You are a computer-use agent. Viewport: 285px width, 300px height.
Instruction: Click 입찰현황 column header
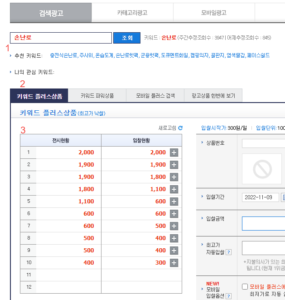tap(141, 140)
